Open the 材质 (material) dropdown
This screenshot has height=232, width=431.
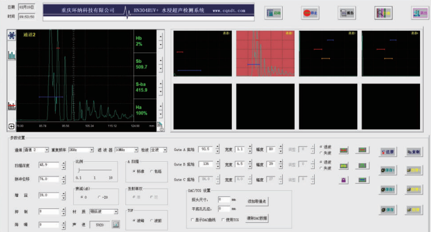(x=104, y=211)
